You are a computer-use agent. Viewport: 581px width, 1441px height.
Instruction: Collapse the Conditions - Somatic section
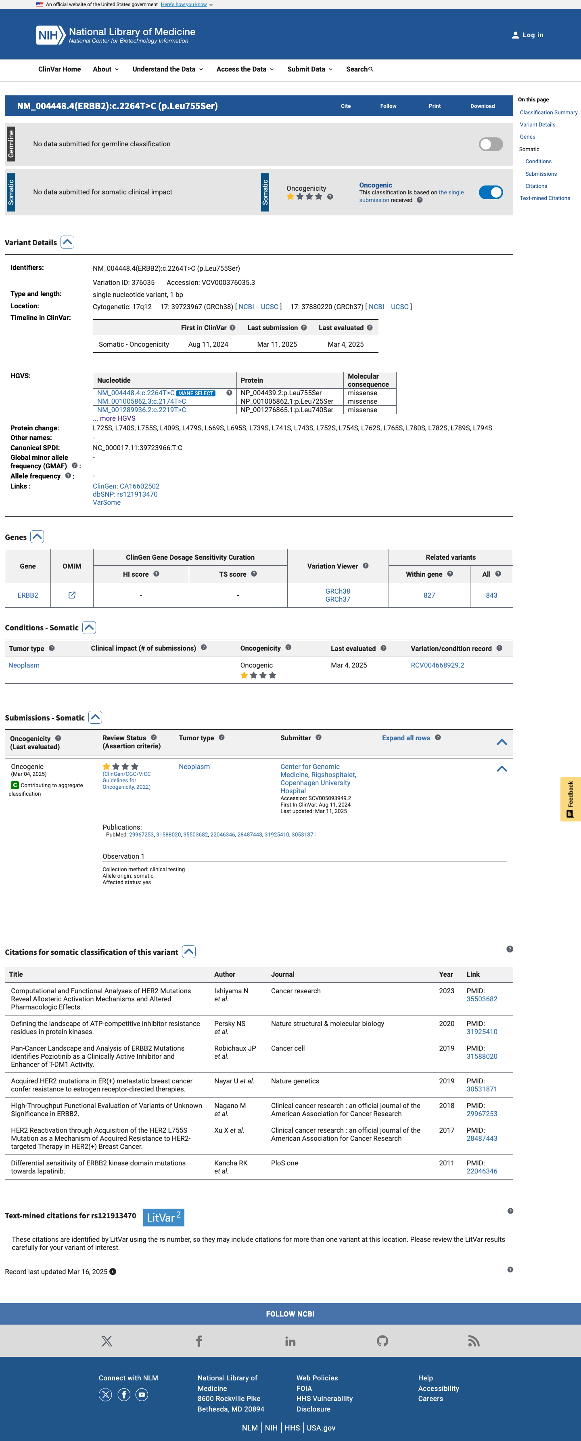click(x=89, y=627)
